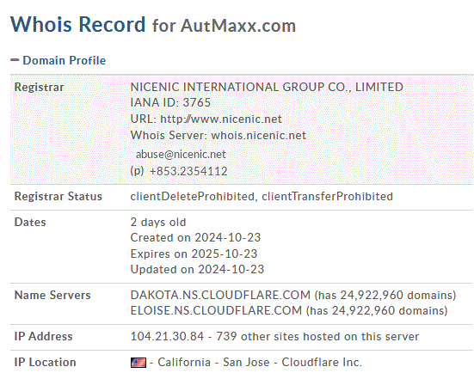This screenshot has width=474, height=373.
Task: Click the US flag icon
Action: 139,363
